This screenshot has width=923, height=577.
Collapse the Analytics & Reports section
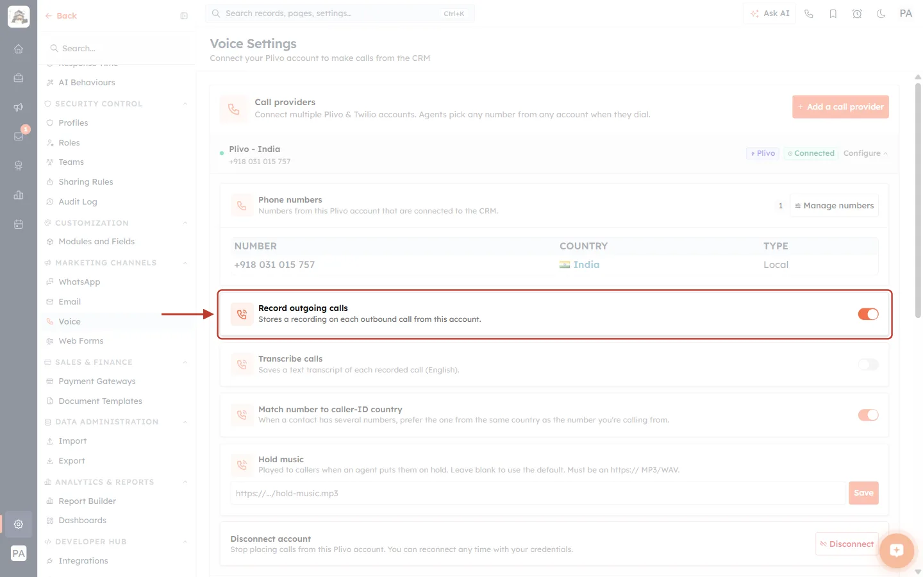click(x=185, y=482)
